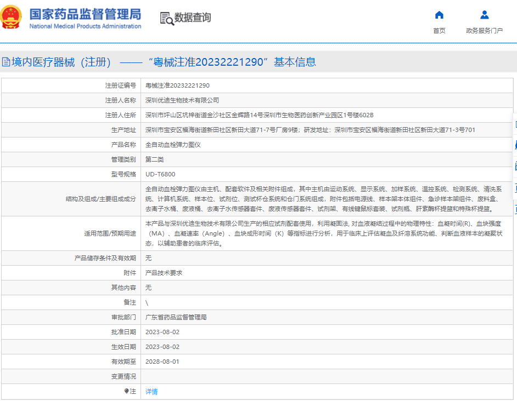Open the 政务服务门户 link
Screen dimensions: 517x401
(485, 31)
